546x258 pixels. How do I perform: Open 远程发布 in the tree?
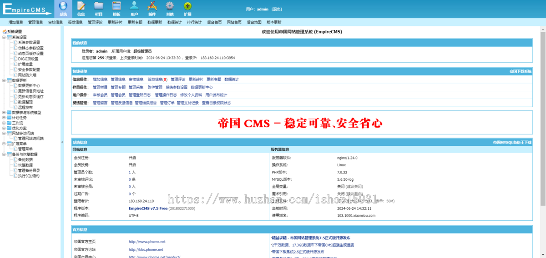point(25,107)
